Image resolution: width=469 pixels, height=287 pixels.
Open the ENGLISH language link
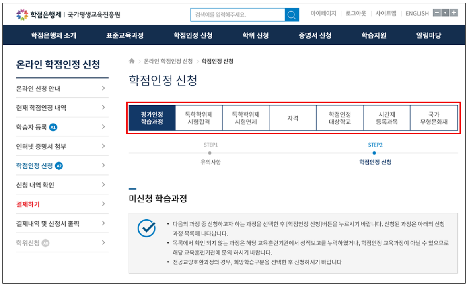(416, 13)
